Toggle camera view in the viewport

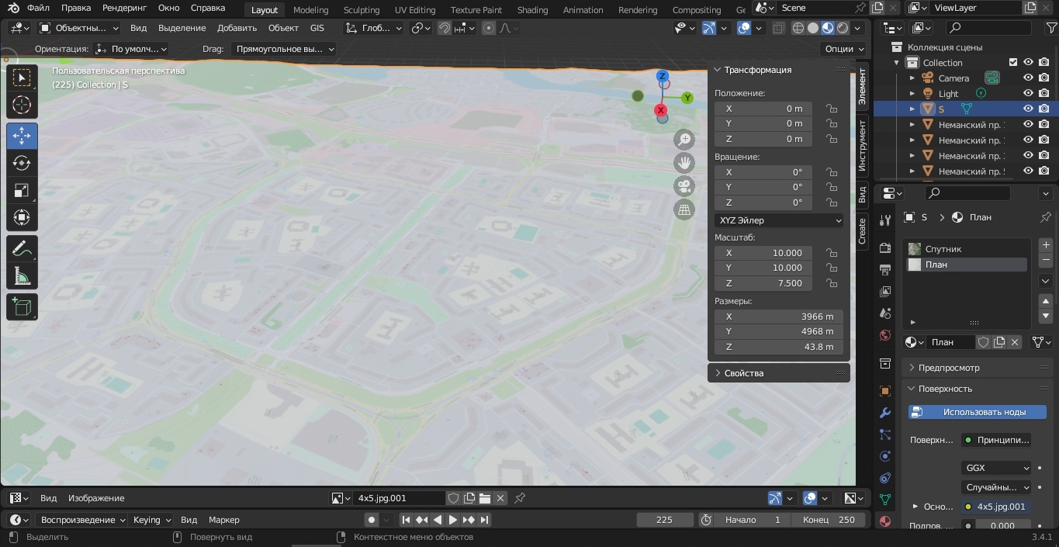[x=684, y=186]
